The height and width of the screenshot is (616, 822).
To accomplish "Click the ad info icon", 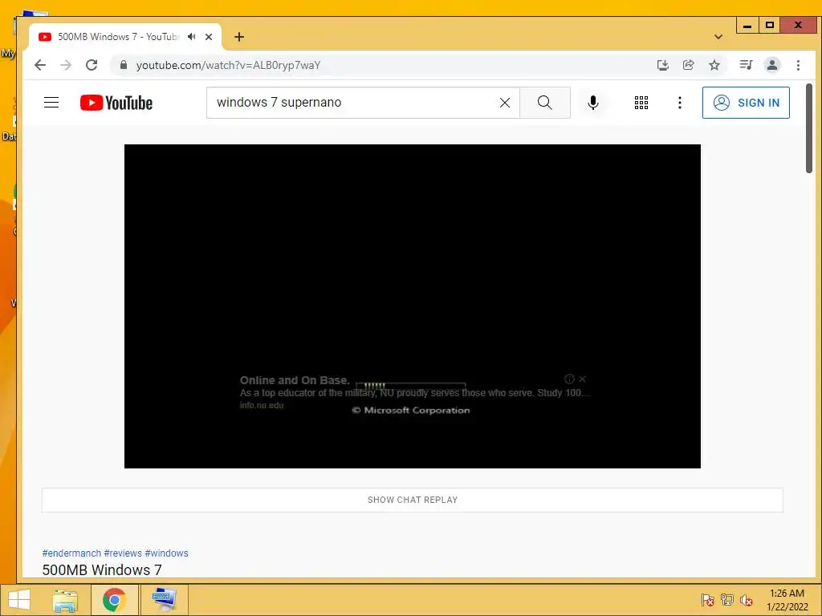I will point(569,379).
